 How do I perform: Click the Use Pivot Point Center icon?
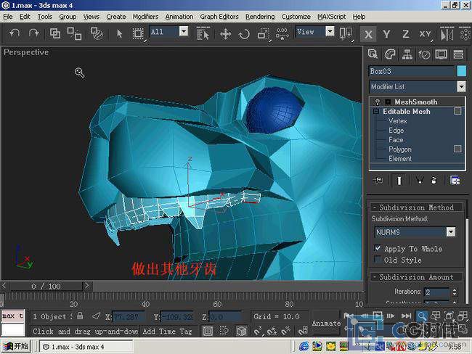[x=346, y=33]
